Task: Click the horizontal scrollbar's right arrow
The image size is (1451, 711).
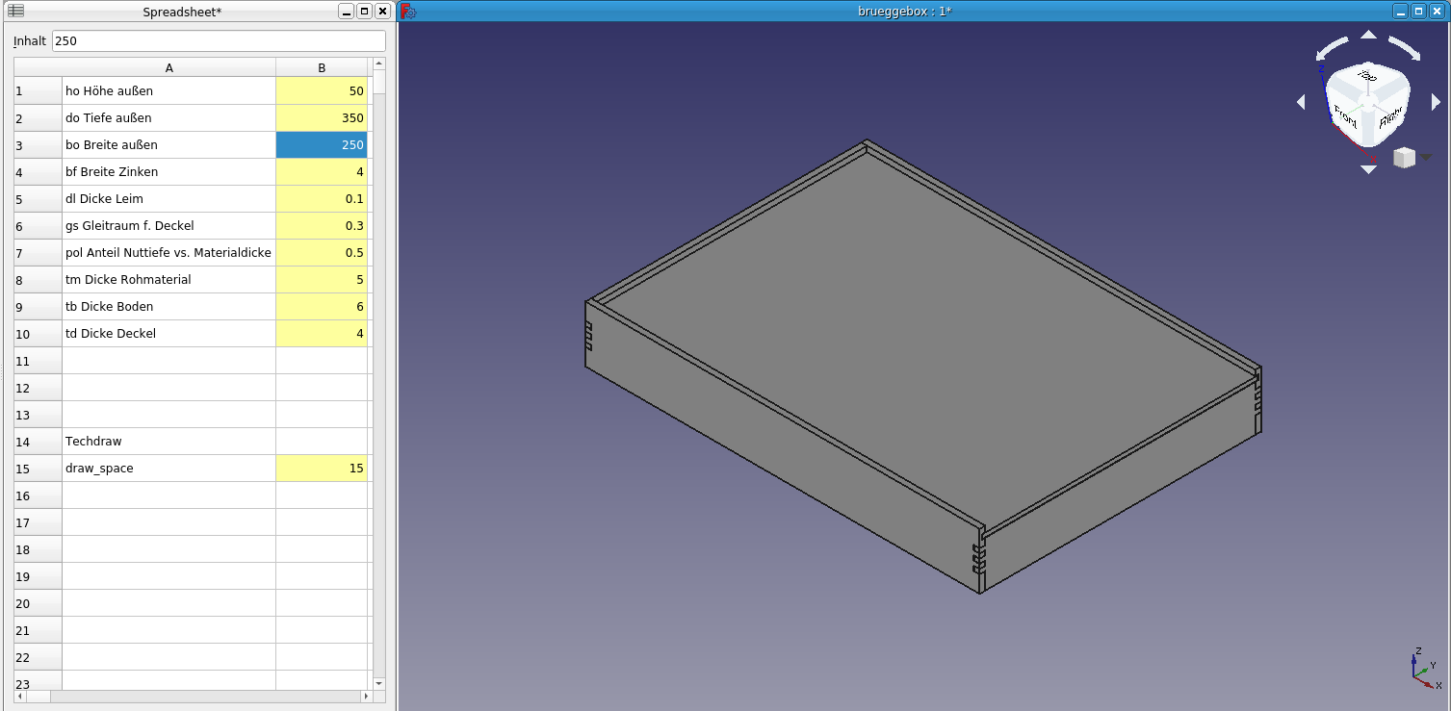Action: coord(366,696)
